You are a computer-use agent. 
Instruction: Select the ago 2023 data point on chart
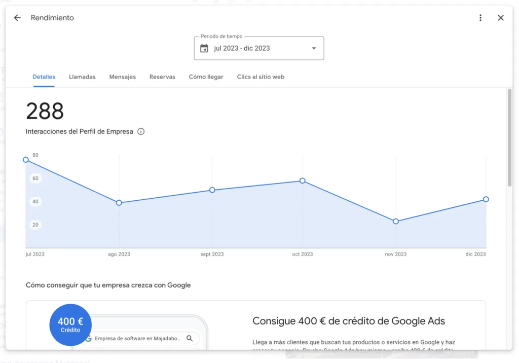119,203
